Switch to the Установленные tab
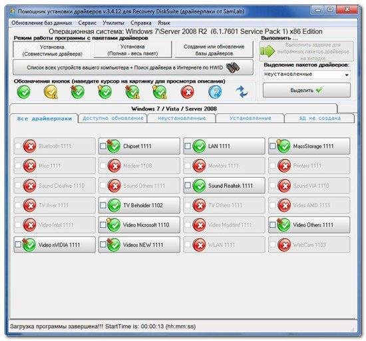The image size is (366, 341). (250, 118)
